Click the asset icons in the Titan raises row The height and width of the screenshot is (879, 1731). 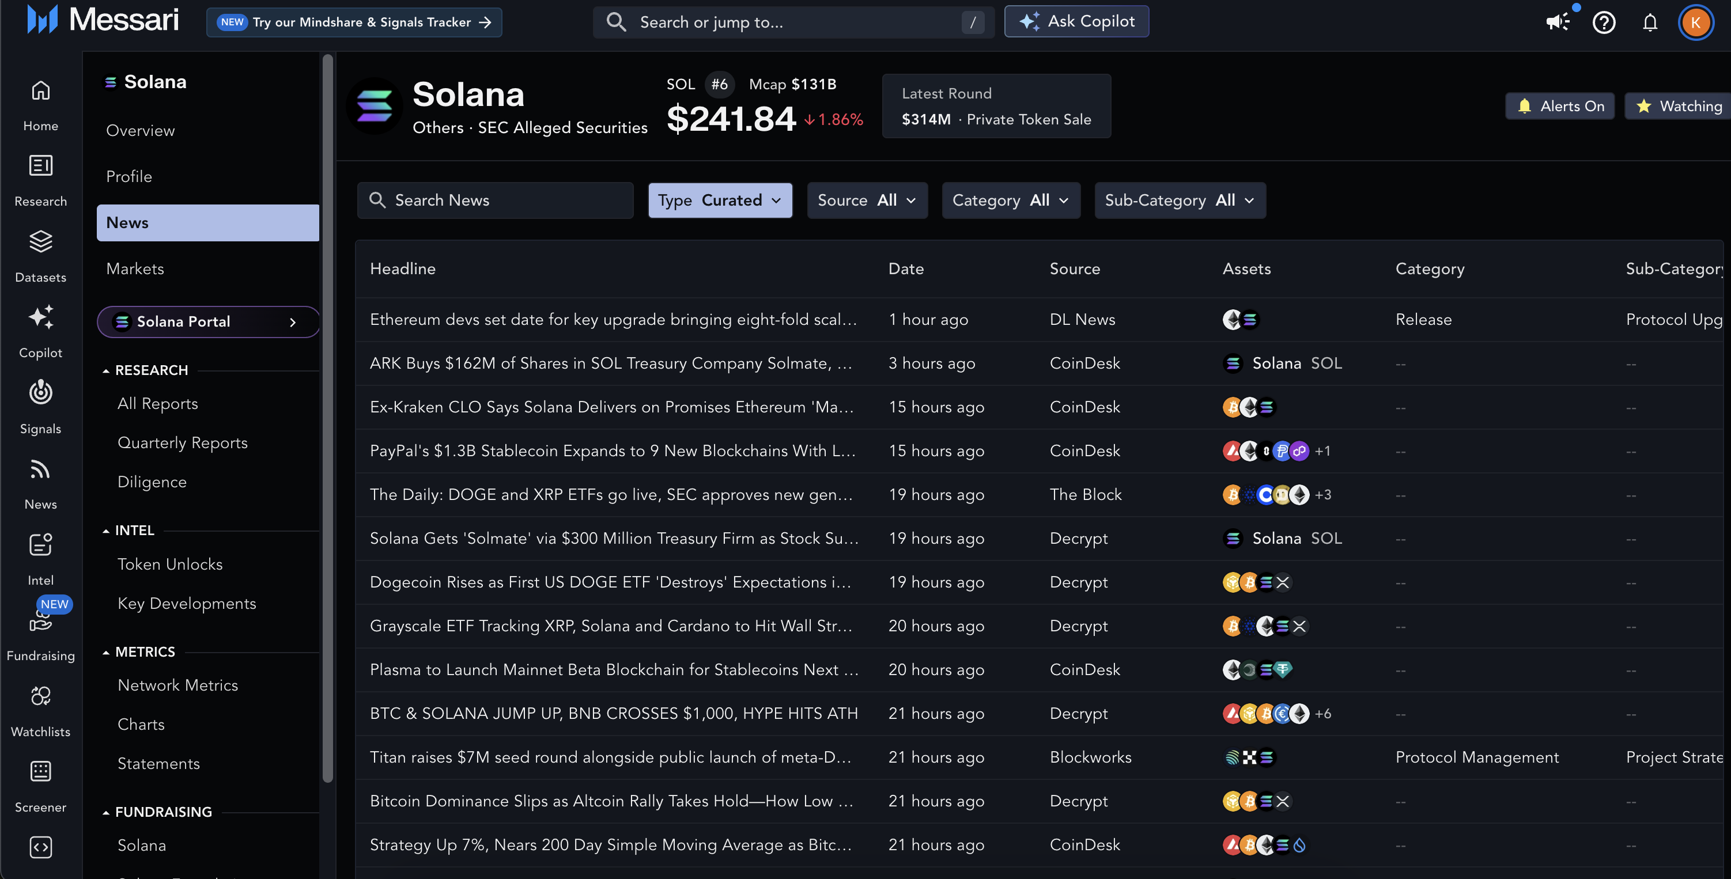pos(1249,757)
